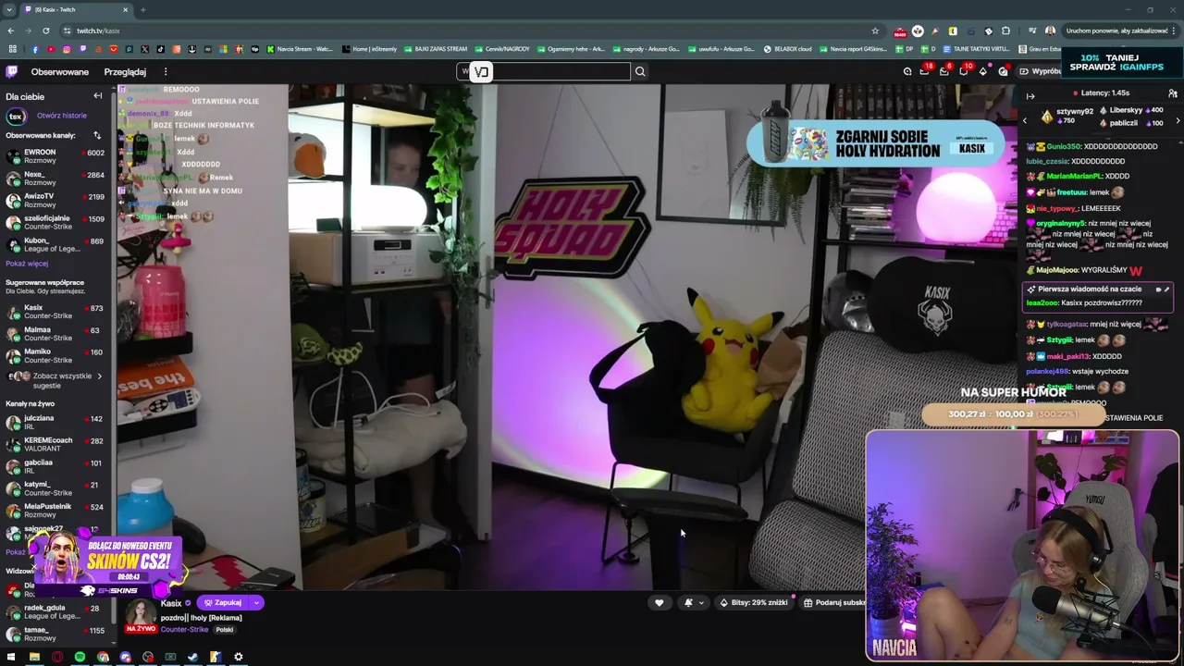Open browser extensions puzzle icon
1184x666 pixels.
(1006, 31)
